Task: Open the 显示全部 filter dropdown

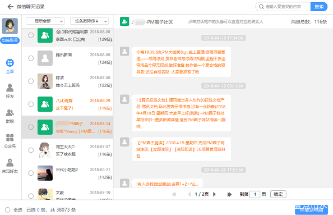Action: click(x=45, y=21)
